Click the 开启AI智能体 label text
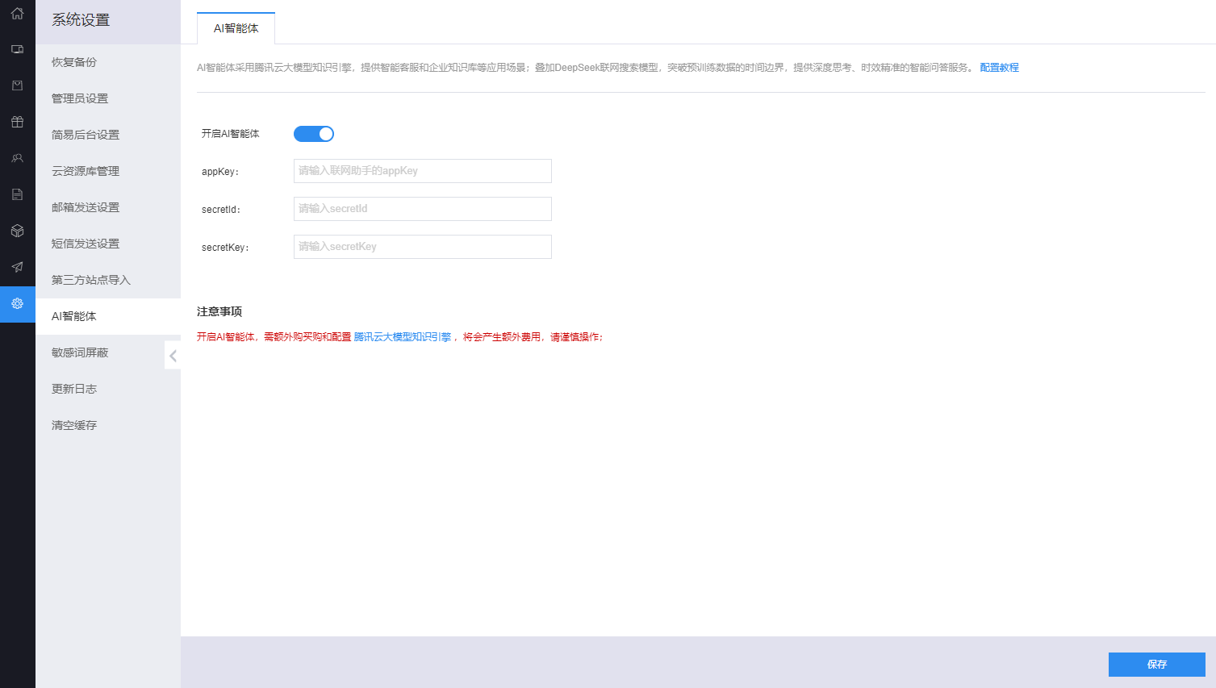 pos(231,134)
